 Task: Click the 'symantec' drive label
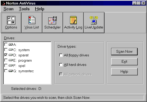(x=26, y=71)
